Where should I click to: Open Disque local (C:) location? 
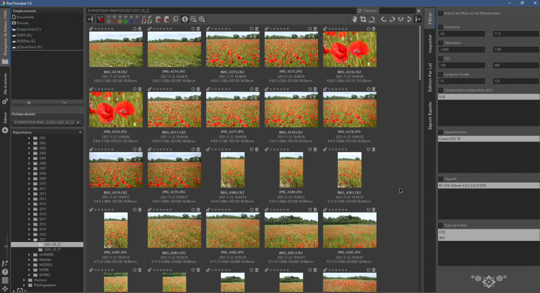click(x=28, y=29)
